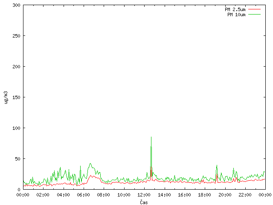Click the 0 y-axis label
This screenshot has height=205, width=273.
coord(19,190)
